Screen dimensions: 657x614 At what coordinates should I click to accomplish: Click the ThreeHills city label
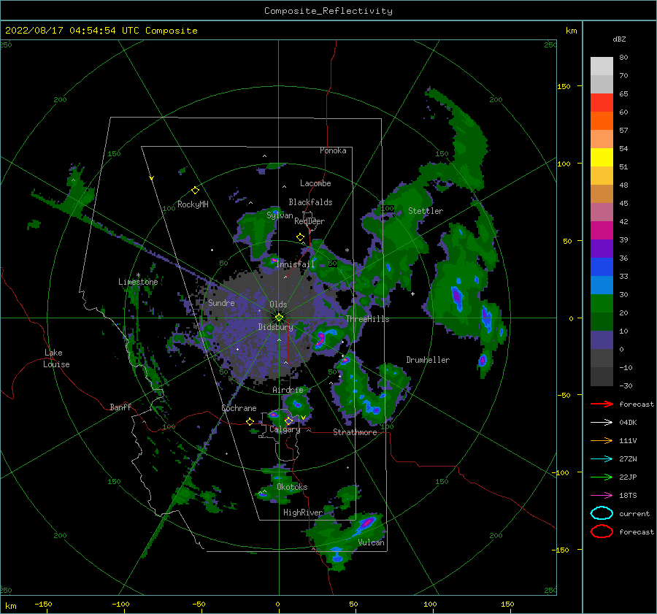click(x=367, y=319)
